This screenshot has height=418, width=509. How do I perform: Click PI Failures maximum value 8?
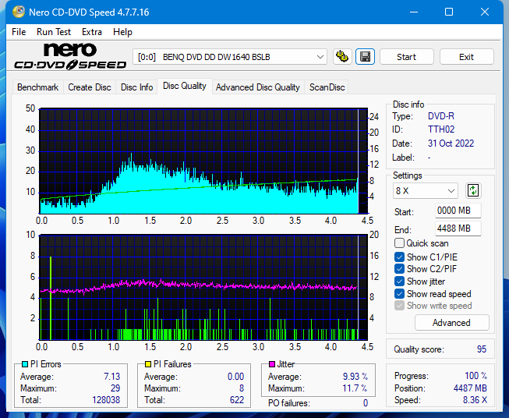click(242, 388)
